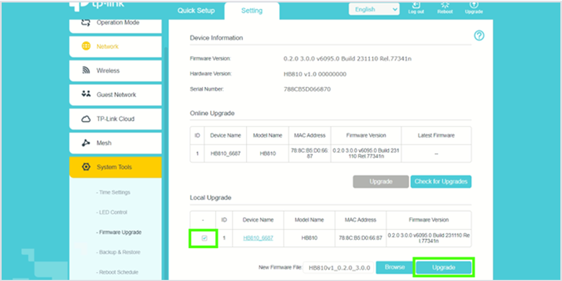
Task: Click hardware version HB810 v1.0 00000000
Action: [x=315, y=74]
